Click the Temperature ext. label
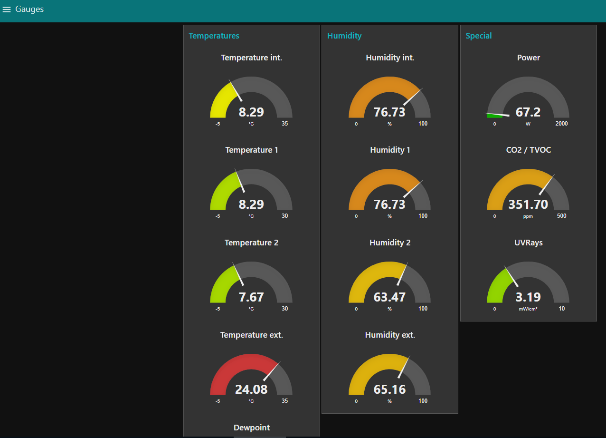Viewport: 606px width, 438px height. point(252,335)
